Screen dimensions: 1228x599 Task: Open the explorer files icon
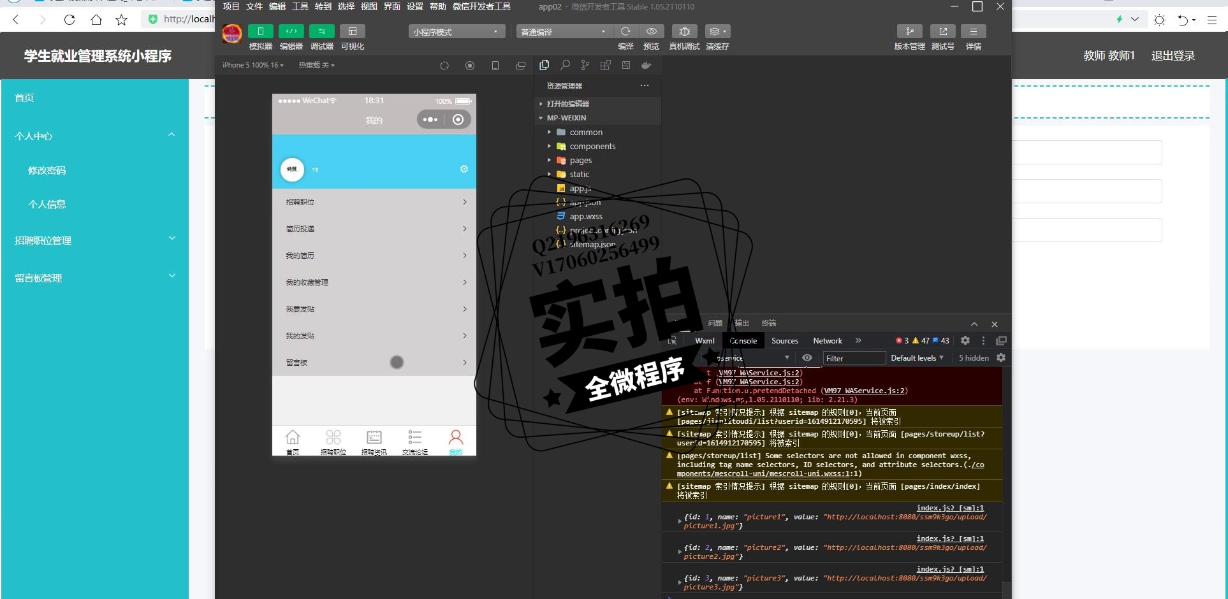point(544,65)
